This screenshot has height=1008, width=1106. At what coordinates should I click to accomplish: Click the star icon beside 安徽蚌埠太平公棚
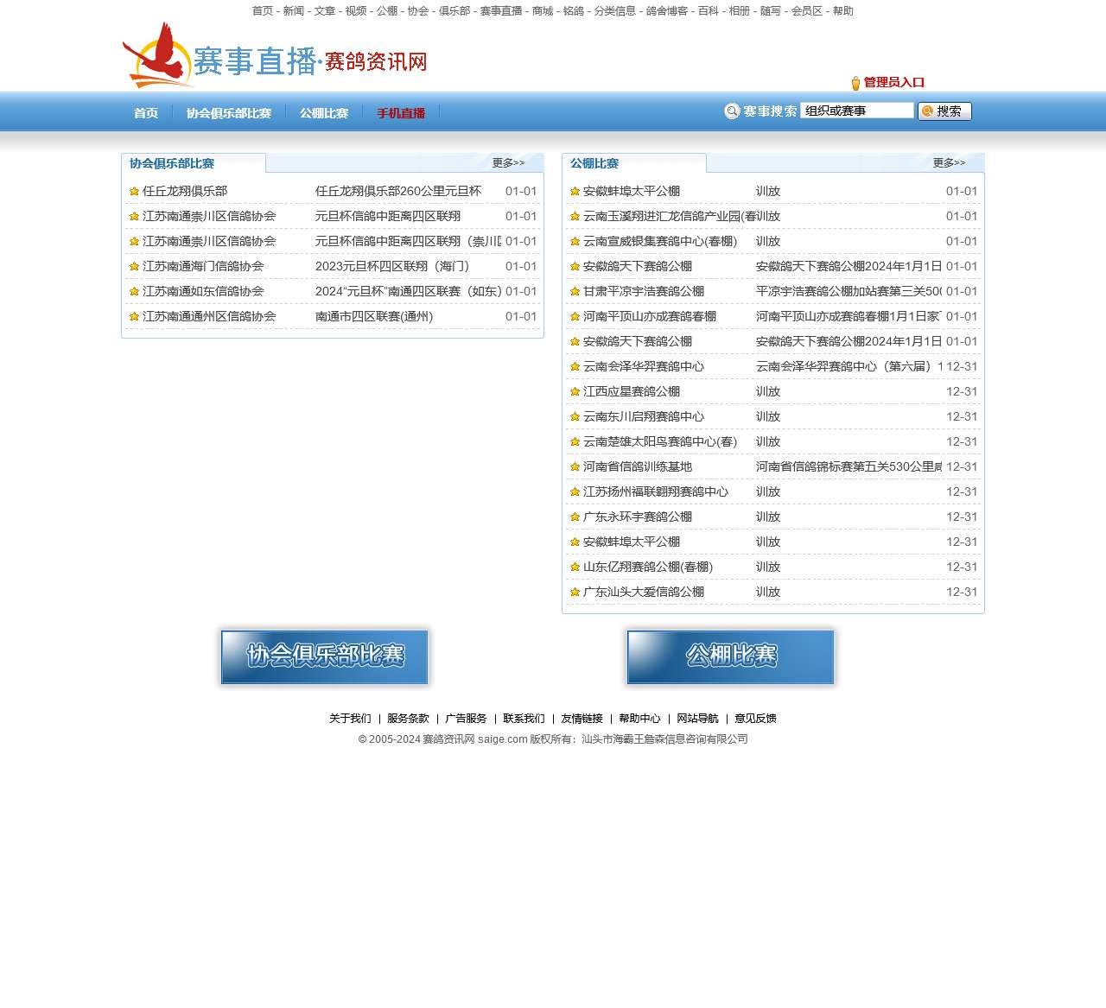[575, 192]
